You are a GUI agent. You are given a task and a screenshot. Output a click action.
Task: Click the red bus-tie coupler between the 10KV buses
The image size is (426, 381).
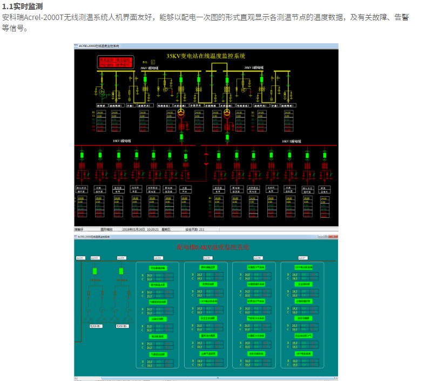pyautogui.click(x=206, y=159)
